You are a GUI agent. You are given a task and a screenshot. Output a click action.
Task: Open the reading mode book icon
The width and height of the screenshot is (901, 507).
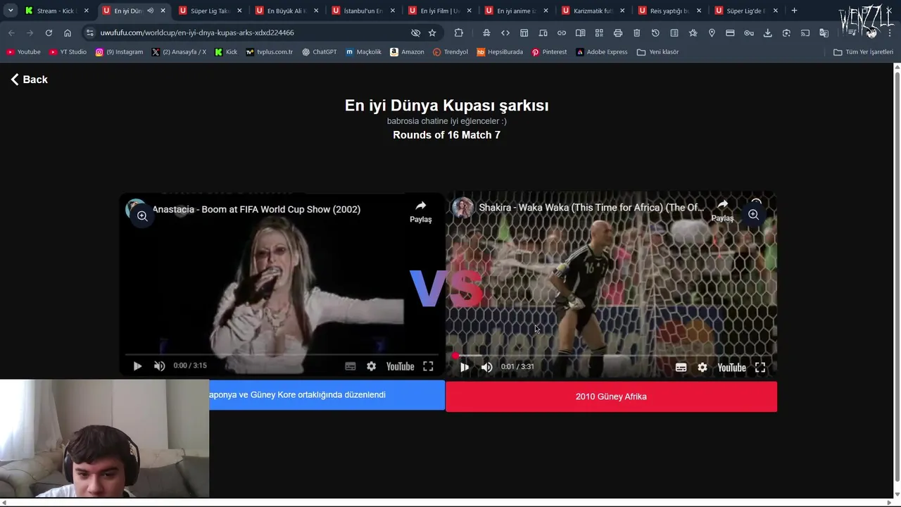point(581,32)
